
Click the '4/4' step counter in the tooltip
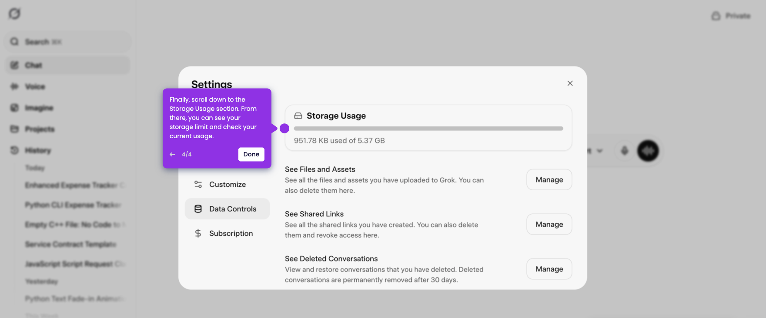[x=187, y=154]
